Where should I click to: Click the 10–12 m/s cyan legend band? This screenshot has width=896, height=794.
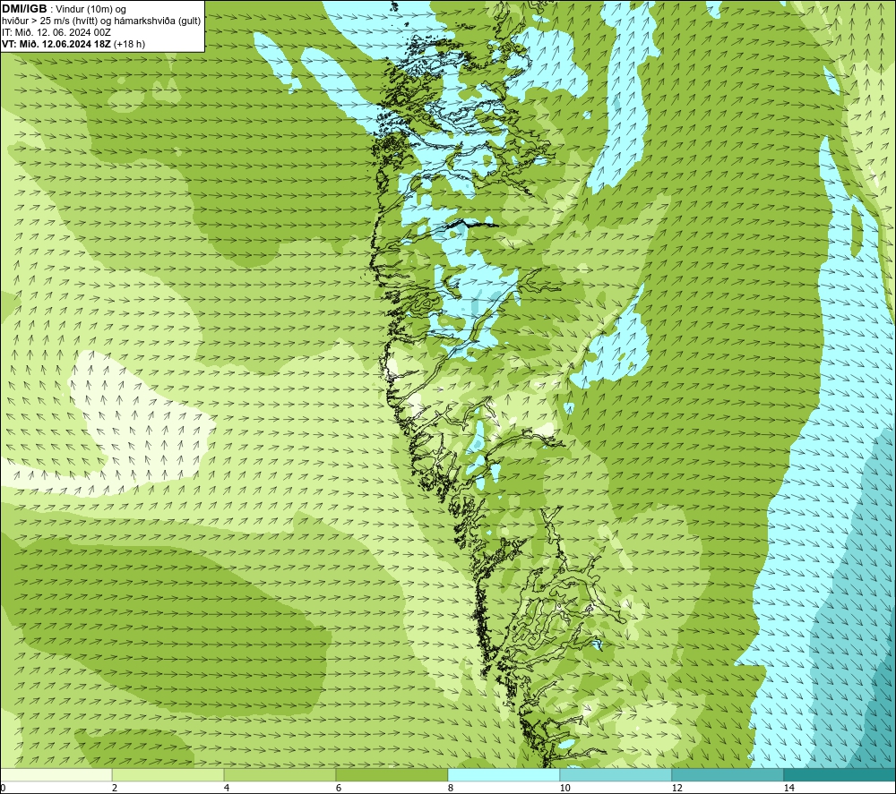pos(616,774)
